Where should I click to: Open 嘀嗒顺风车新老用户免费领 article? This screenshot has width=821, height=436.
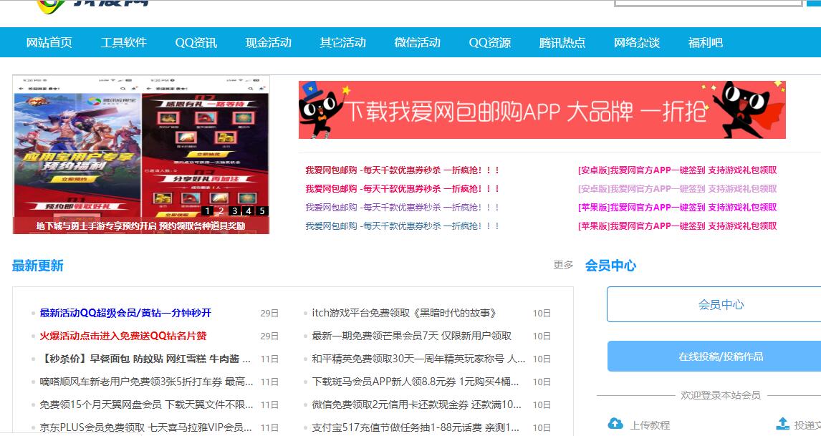[x=146, y=382]
